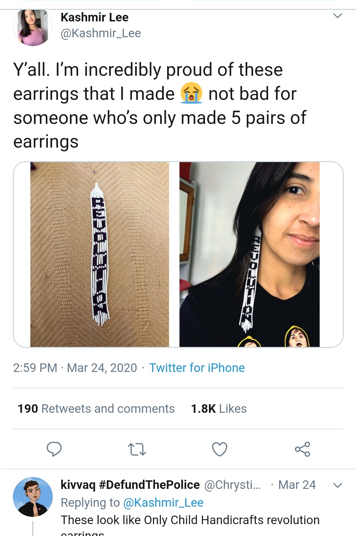Expand the options chevron on kivvaq's reply

[338, 485]
